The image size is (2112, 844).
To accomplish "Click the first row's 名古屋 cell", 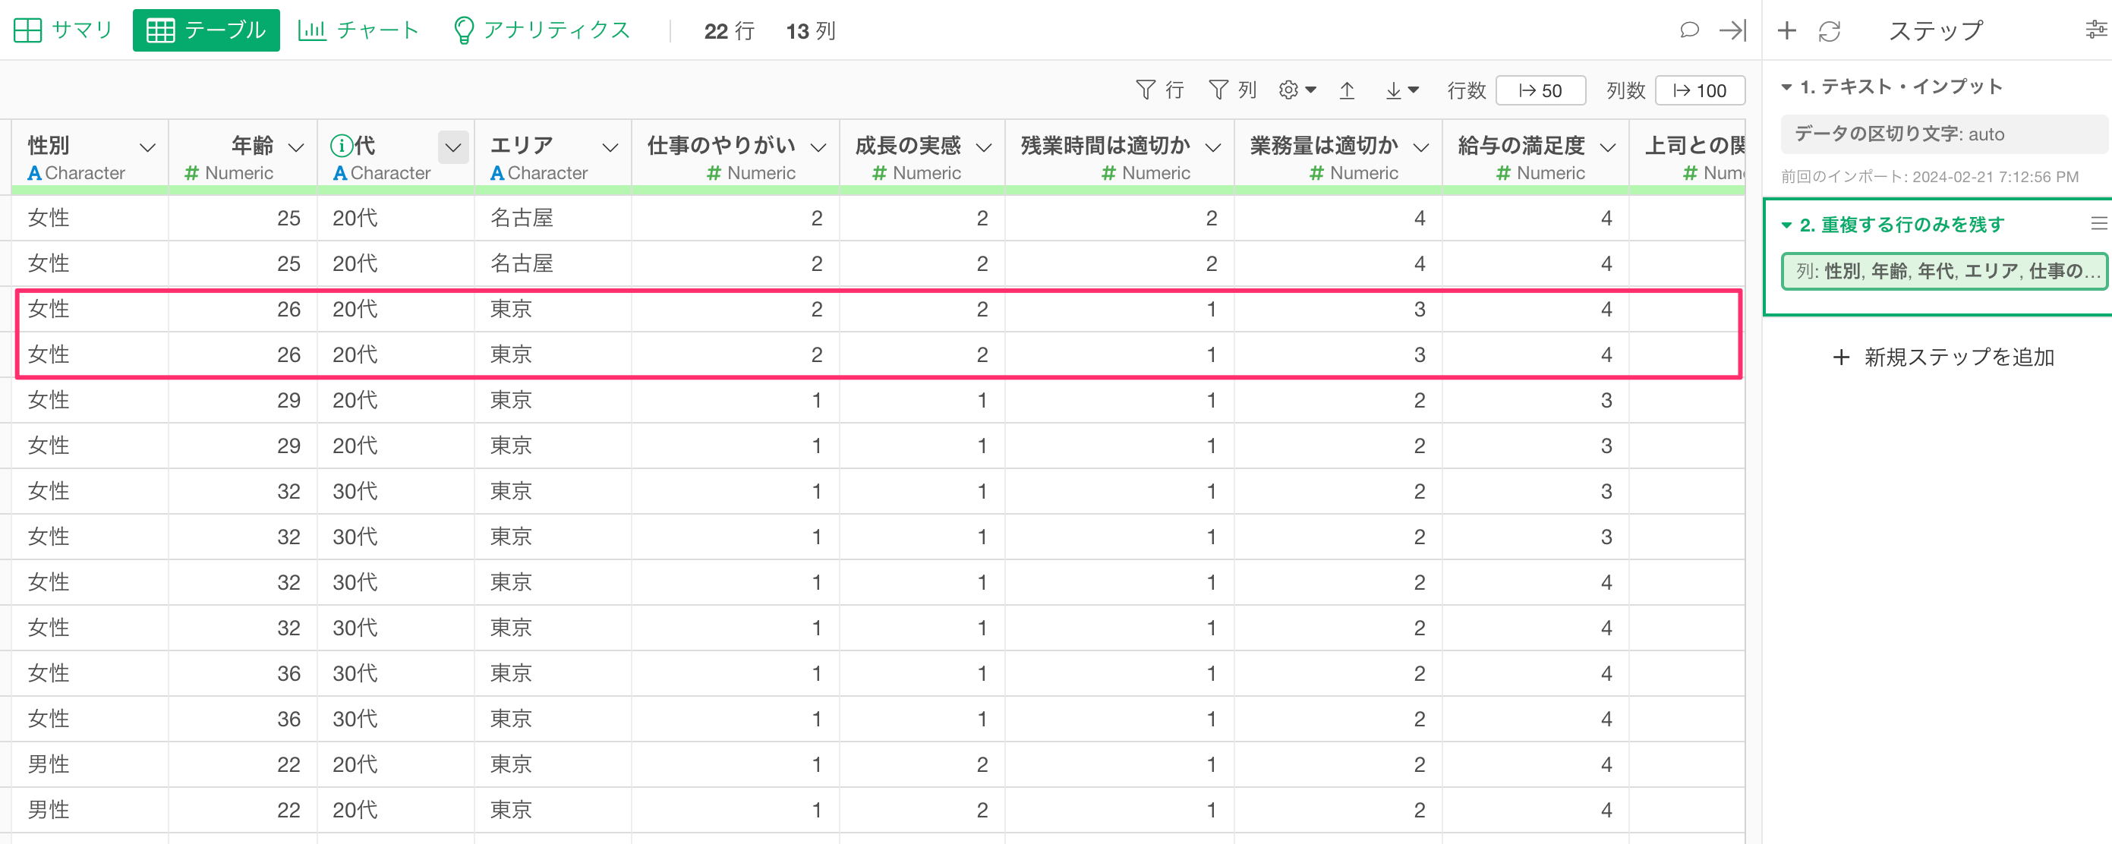I will pos(553,218).
